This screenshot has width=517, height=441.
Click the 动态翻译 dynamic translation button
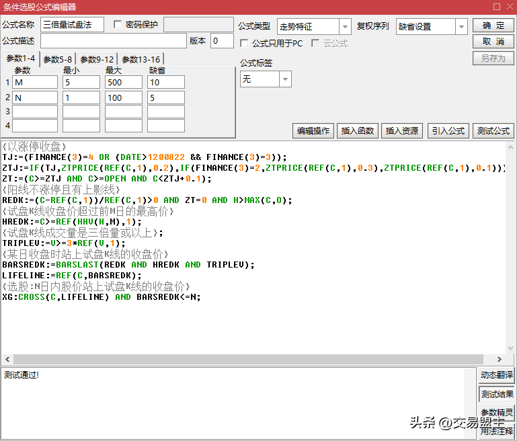tap(497, 375)
